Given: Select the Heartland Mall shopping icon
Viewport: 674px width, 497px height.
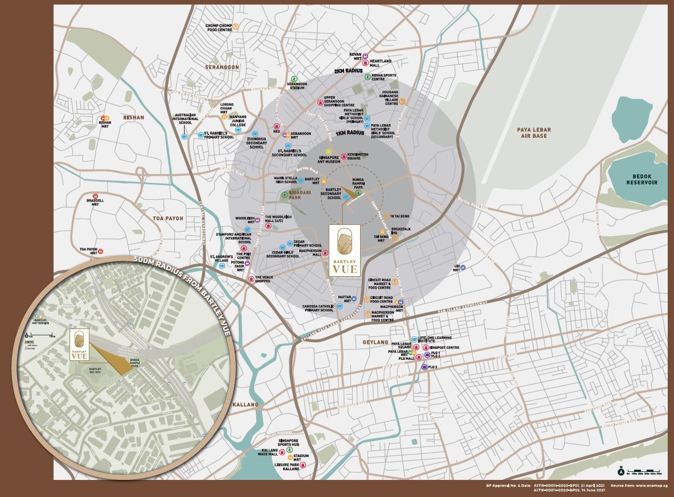Looking at the screenshot, I should point(365,64).
